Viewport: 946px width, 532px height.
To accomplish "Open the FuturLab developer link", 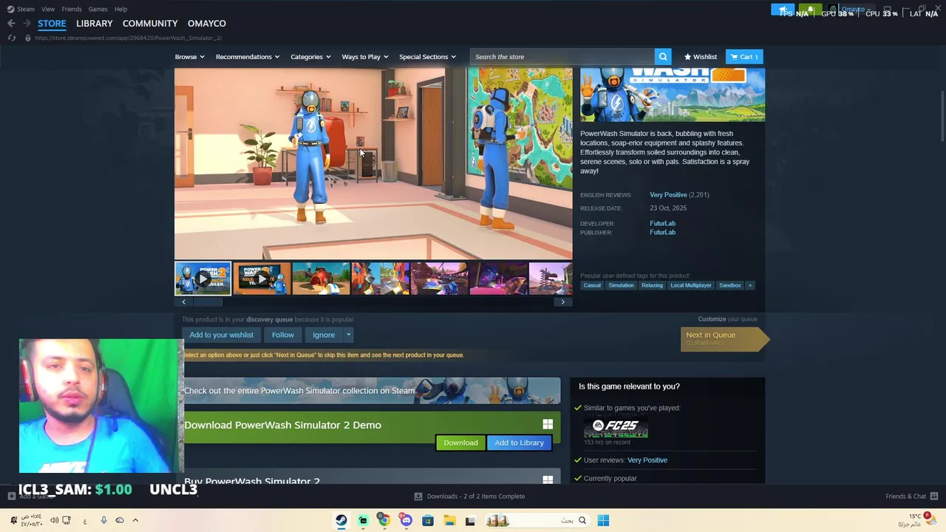I will (x=662, y=223).
